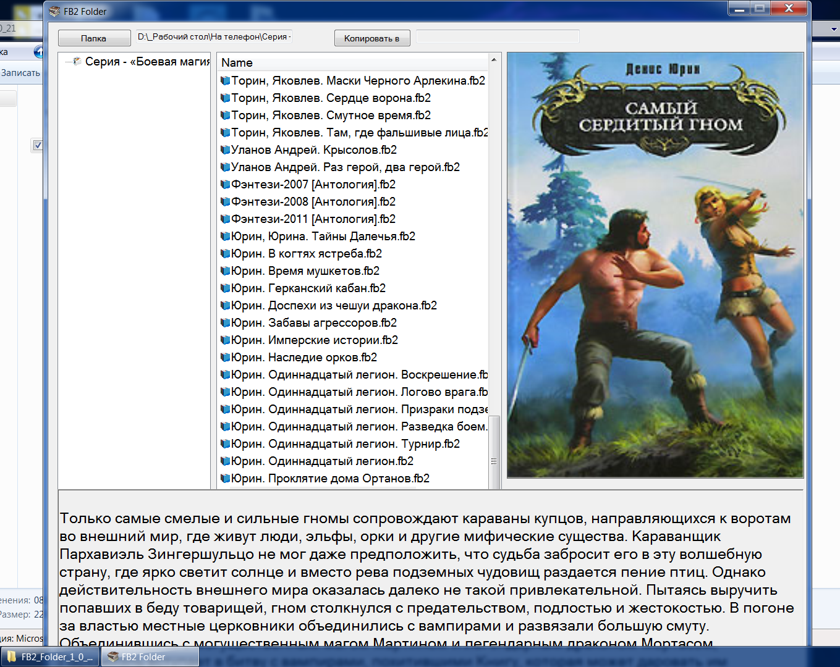Viewport: 840px width, 667px height.
Task: Open FB2_Folder_1_0 taskbar folder window
Action: tap(50, 657)
